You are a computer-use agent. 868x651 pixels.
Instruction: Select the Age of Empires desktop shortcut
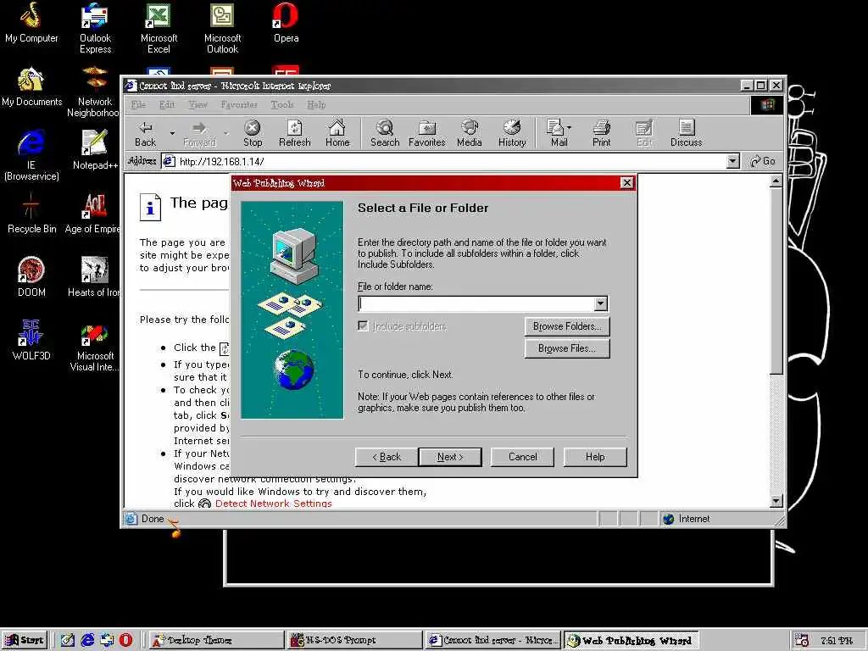tap(93, 214)
